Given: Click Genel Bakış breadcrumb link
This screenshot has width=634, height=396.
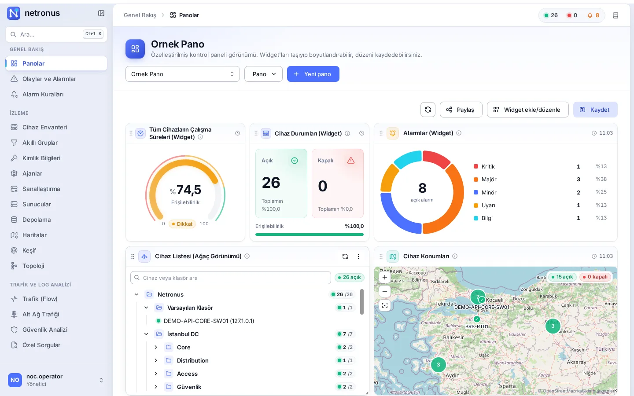Looking at the screenshot, I should click(x=140, y=15).
